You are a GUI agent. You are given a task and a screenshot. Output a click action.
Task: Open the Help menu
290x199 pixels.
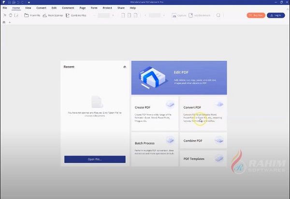133,8
